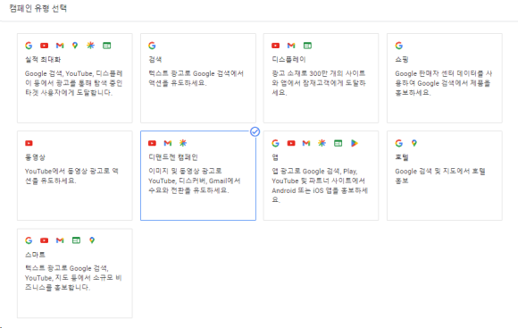
Task: Pick the 디스플레이 campaign type card
Action: (x=321, y=78)
